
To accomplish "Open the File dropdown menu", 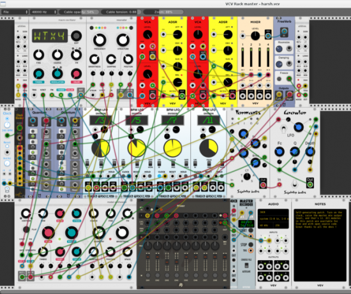I will 15,12.
